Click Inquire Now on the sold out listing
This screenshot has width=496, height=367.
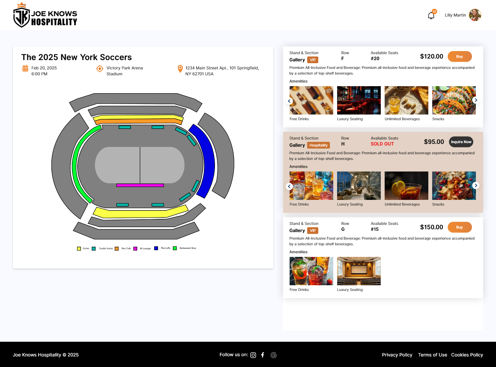click(461, 142)
